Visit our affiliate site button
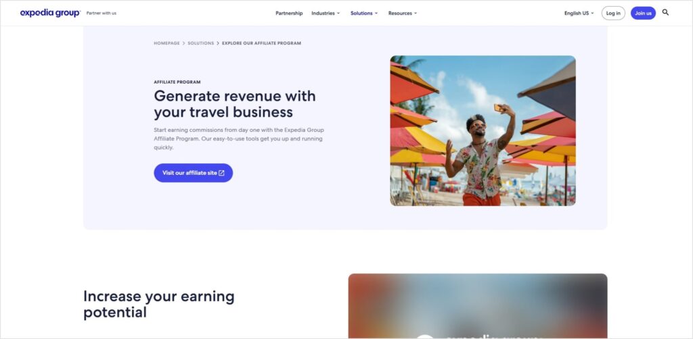This screenshot has height=339, width=693. (193, 173)
